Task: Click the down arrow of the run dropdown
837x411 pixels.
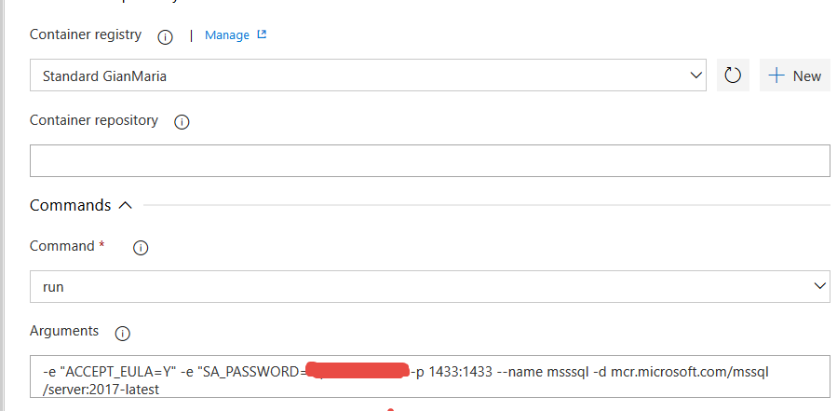Action: pyautogui.click(x=820, y=286)
